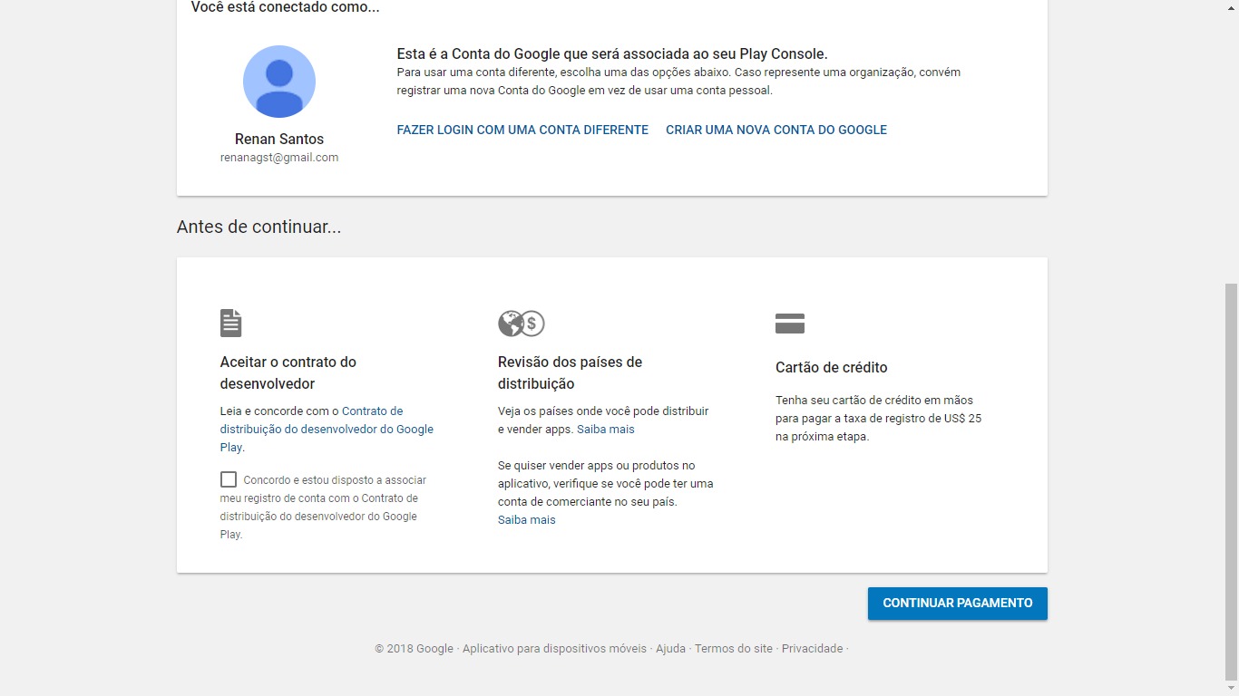This screenshot has width=1239, height=696.
Task: Check the developer agreement consent checkbox
Action: point(229,479)
